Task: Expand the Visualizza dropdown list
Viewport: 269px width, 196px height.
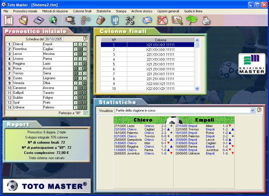Action: pyautogui.click(x=252, y=110)
